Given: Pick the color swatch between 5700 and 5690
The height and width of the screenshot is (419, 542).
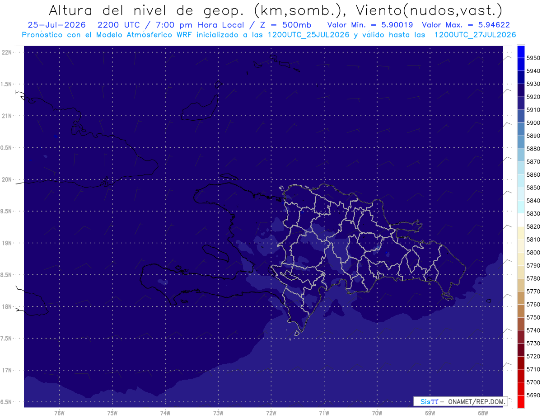Looking at the screenshot, I should click(x=520, y=388).
